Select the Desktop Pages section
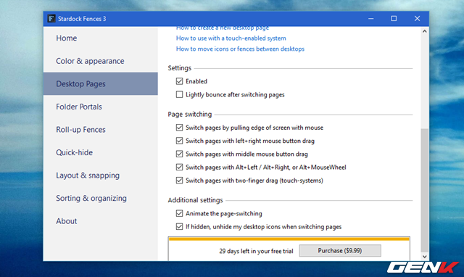This screenshot has height=277, width=464. (100, 83)
